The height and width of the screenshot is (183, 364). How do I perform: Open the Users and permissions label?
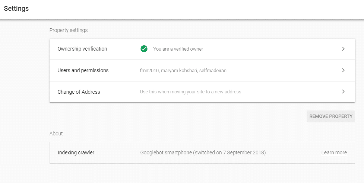83,70
